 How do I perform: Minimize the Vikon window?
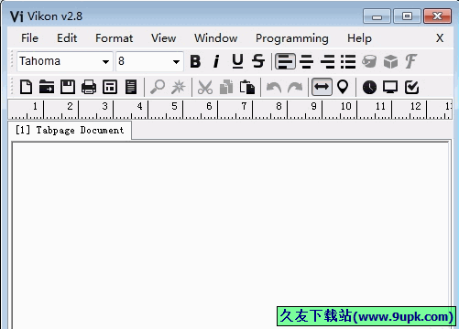(x=377, y=16)
